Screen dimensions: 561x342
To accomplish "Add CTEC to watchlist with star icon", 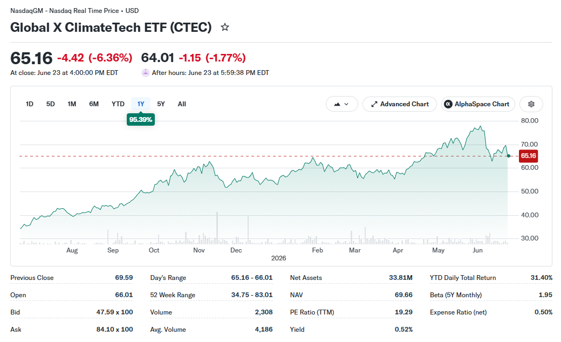I will (x=225, y=27).
